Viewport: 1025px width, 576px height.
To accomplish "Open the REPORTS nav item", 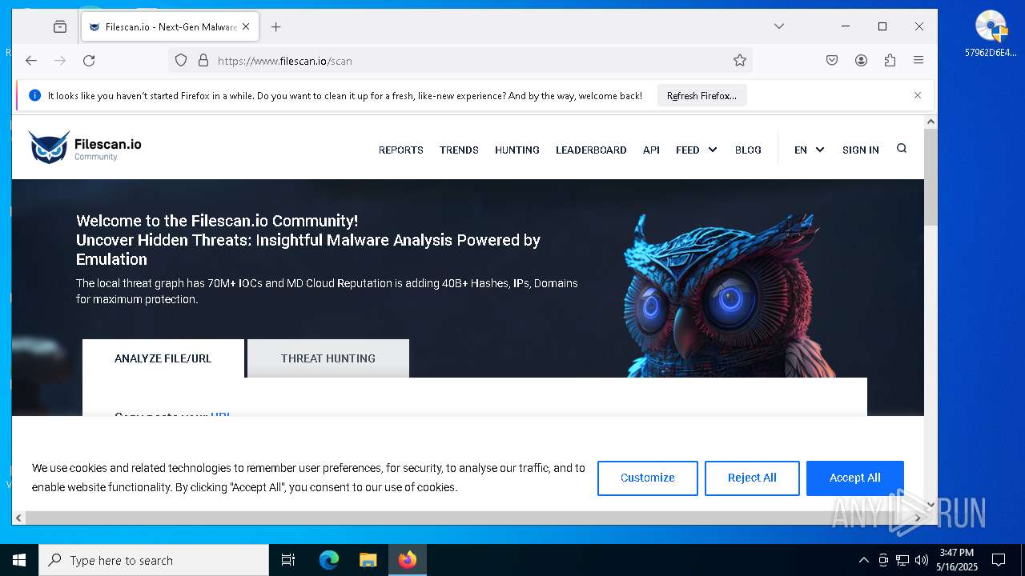I will (x=400, y=150).
